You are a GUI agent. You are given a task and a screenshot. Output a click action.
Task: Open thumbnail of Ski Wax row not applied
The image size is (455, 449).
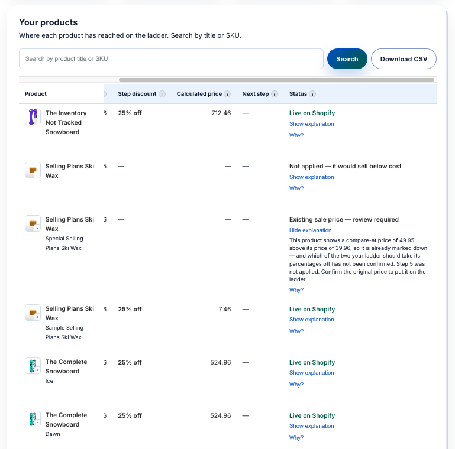click(33, 170)
